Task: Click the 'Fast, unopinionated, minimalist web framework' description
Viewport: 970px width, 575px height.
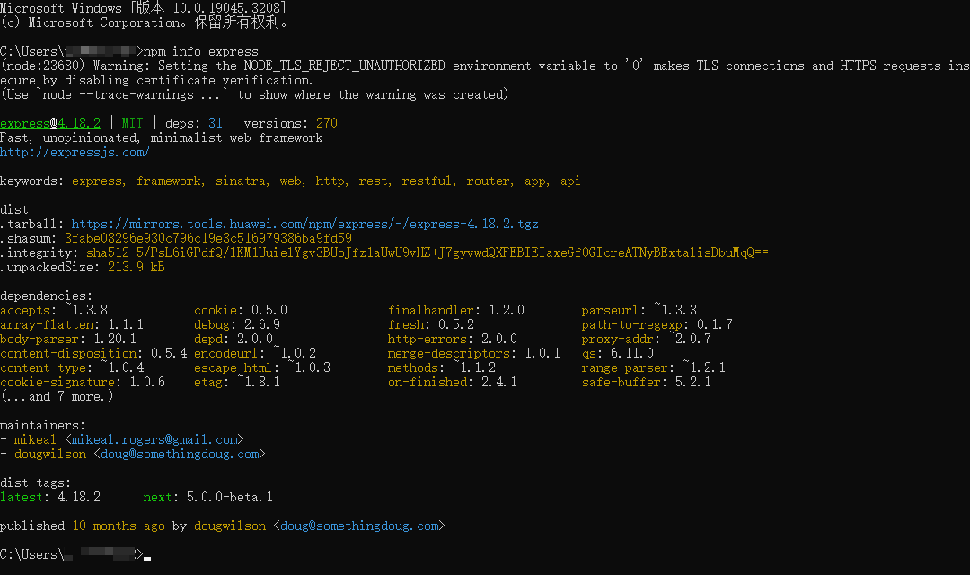Action: click(162, 138)
